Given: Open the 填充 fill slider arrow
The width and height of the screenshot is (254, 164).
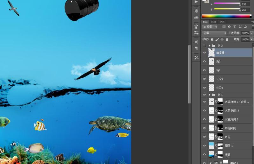Looking at the screenshot, I should (251, 39).
